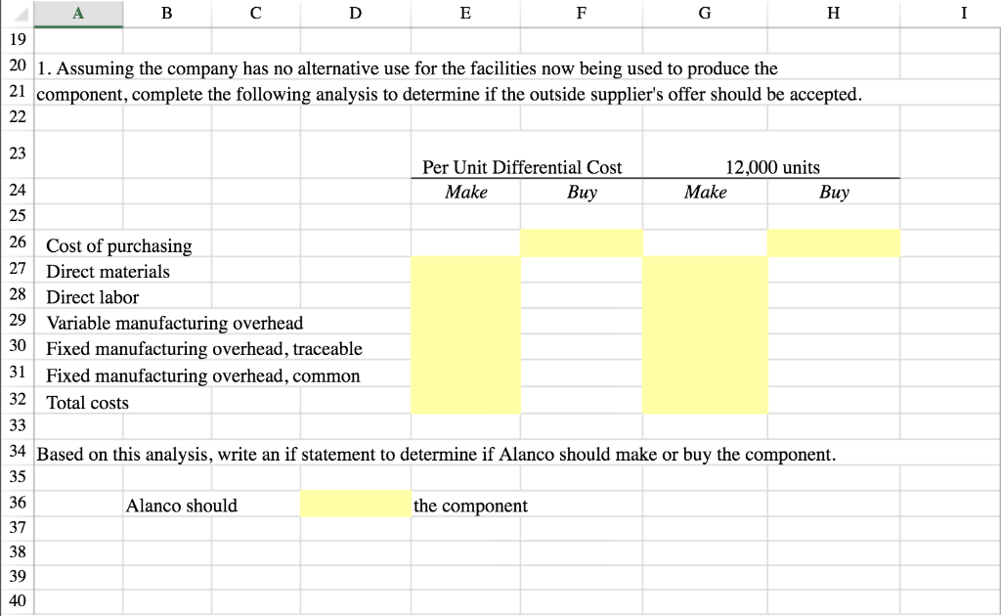1001x616 pixels.
Task: Select column I header
Action: pos(963,13)
